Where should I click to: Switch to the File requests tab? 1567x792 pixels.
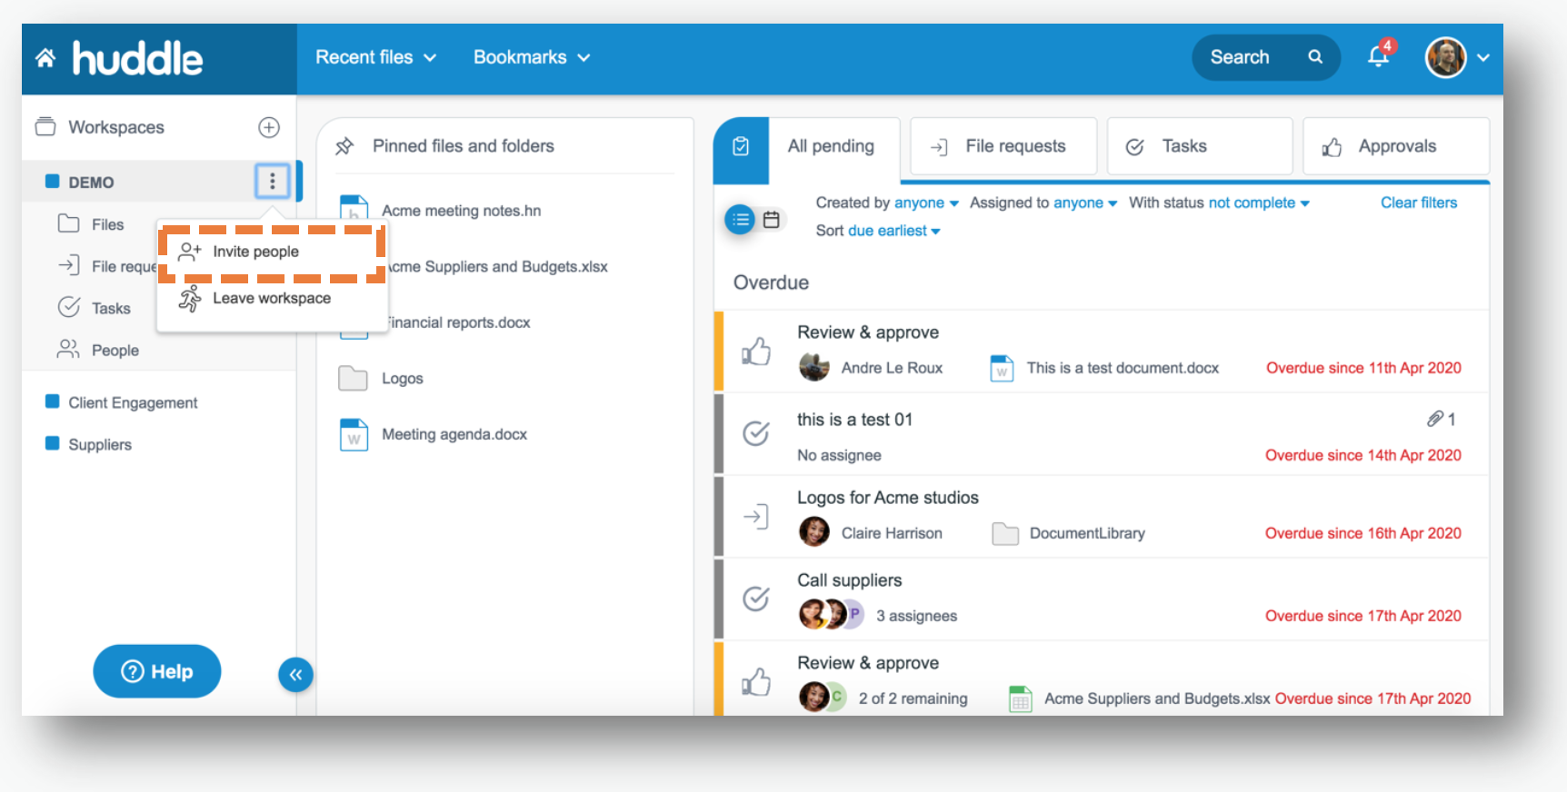tap(1003, 146)
